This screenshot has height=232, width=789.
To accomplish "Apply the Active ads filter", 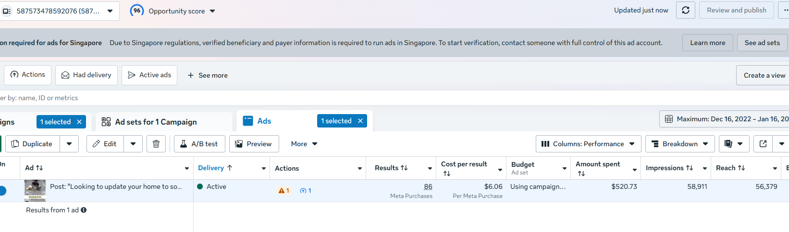I will pos(149,75).
